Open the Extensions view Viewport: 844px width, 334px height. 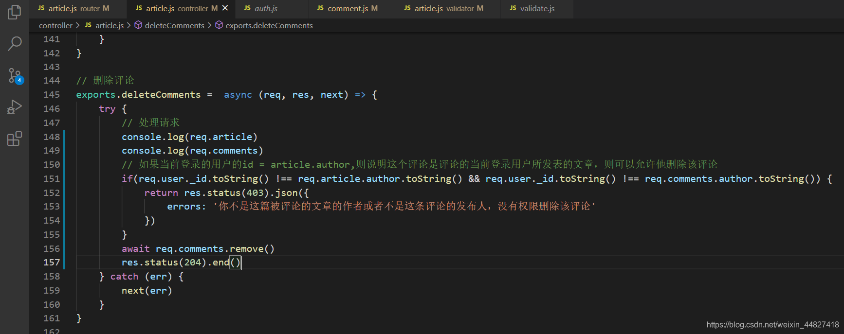15,139
